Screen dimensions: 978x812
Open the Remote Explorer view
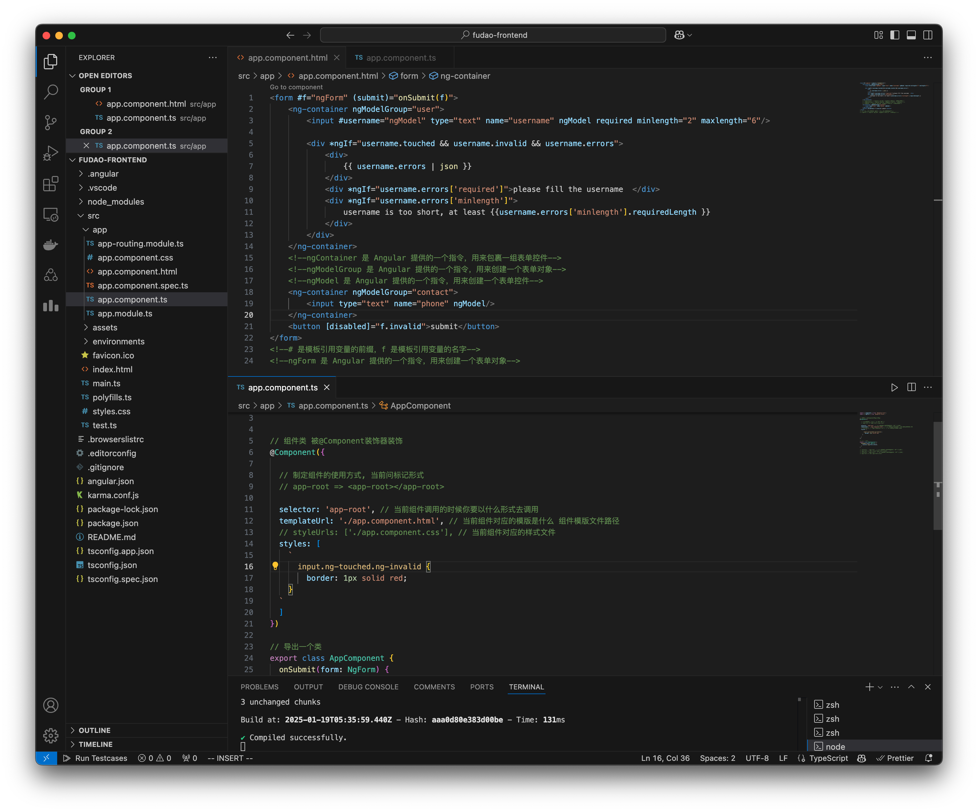coord(51,215)
